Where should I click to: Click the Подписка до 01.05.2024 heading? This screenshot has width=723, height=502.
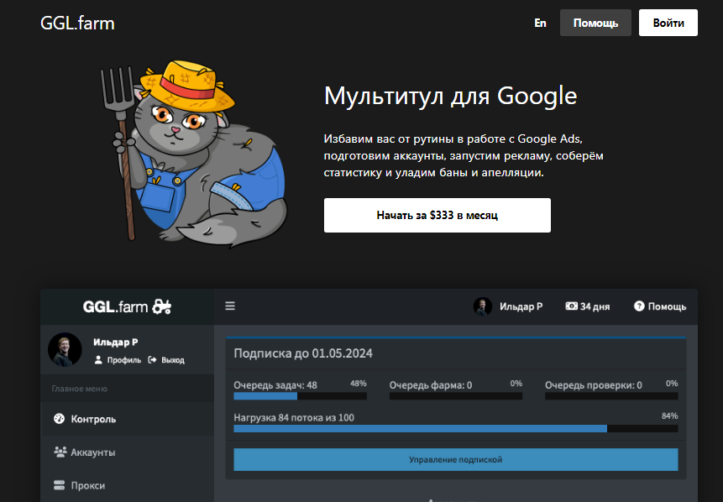pyautogui.click(x=303, y=353)
